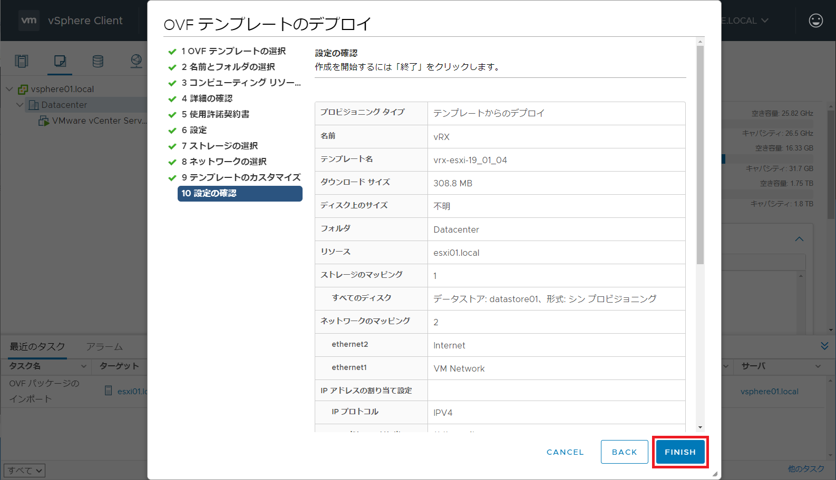Go to step 8 ネットワークの選択

tap(224, 162)
